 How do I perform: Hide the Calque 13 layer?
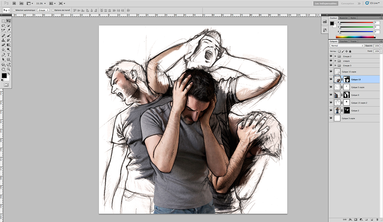tap(330, 79)
